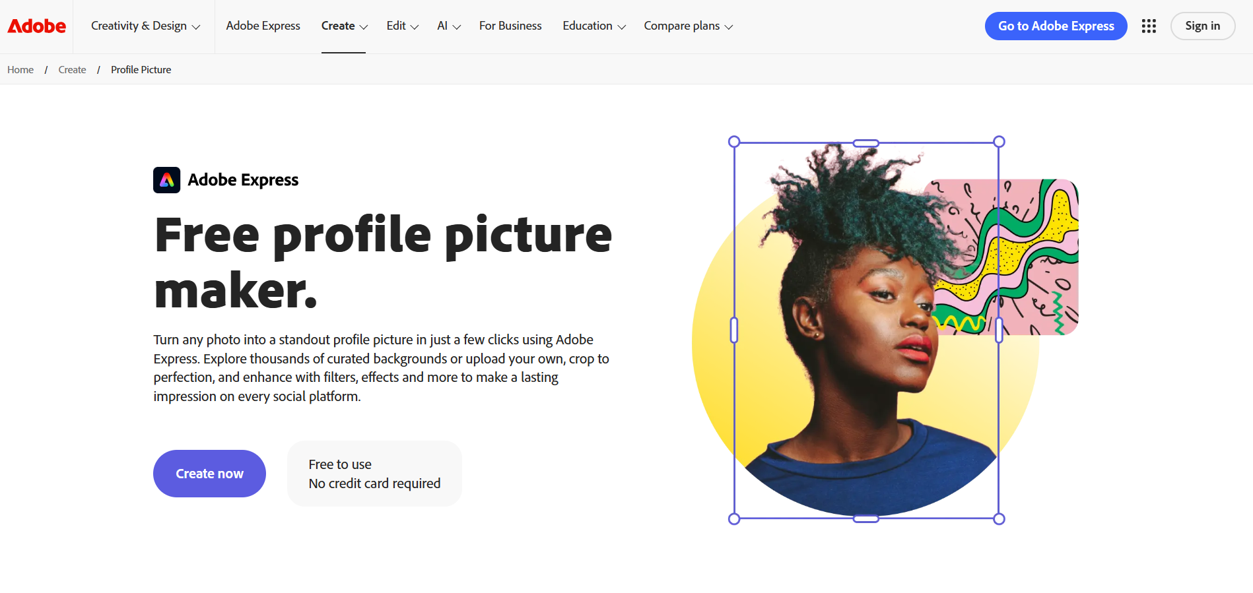Select For Business in navigation bar

510,26
